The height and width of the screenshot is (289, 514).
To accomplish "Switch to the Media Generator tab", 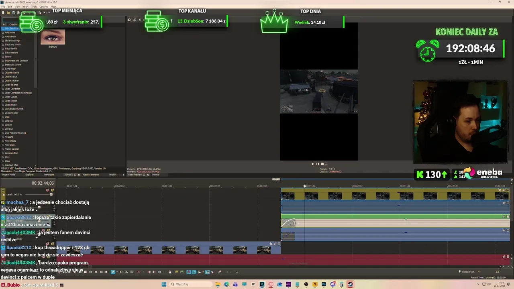I will pyautogui.click(x=91, y=175).
